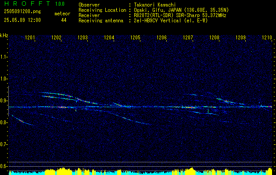Click the green vertical spike near 1208

pyautogui.click(x=208, y=111)
